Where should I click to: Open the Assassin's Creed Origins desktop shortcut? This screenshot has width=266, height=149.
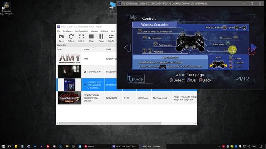pyautogui.click(x=7, y=8)
